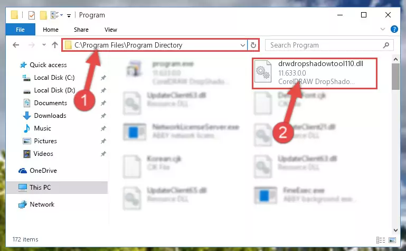Image resolution: width=406 pixels, height=251 pixels.
Task: Select This PC in the navigation pane
Action: point(56,187)
